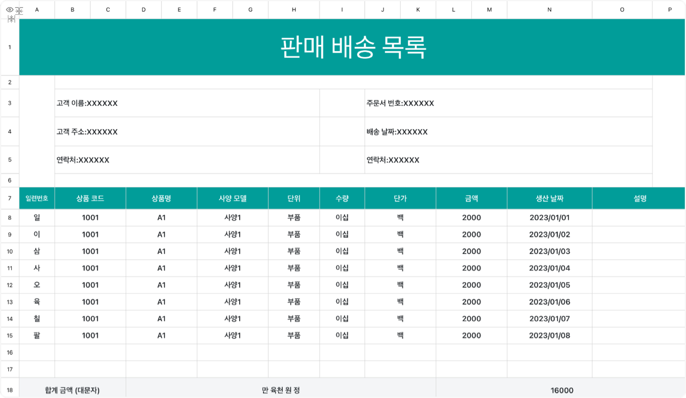Click the 일련번호 header cell
Screen dimensions: 686x398
37,198
